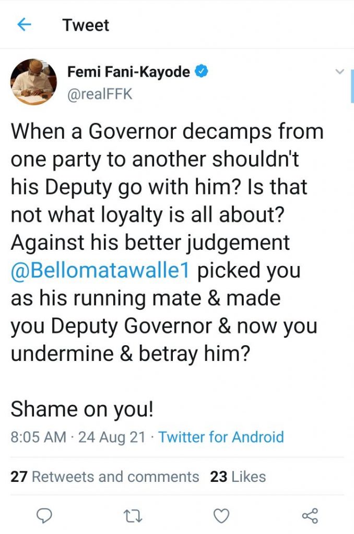The width and height of the screenshot is (354, 534).
Task: Expand tweet options with the chevron arrow
Action: (339, 71)
